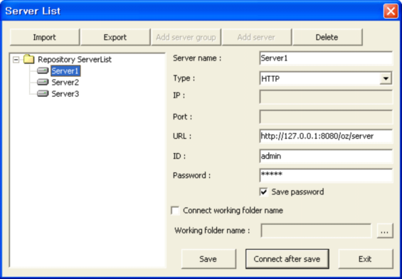The image size is (402, 279).
Task: Open the working folder browse button
Action: pos(385,231)
